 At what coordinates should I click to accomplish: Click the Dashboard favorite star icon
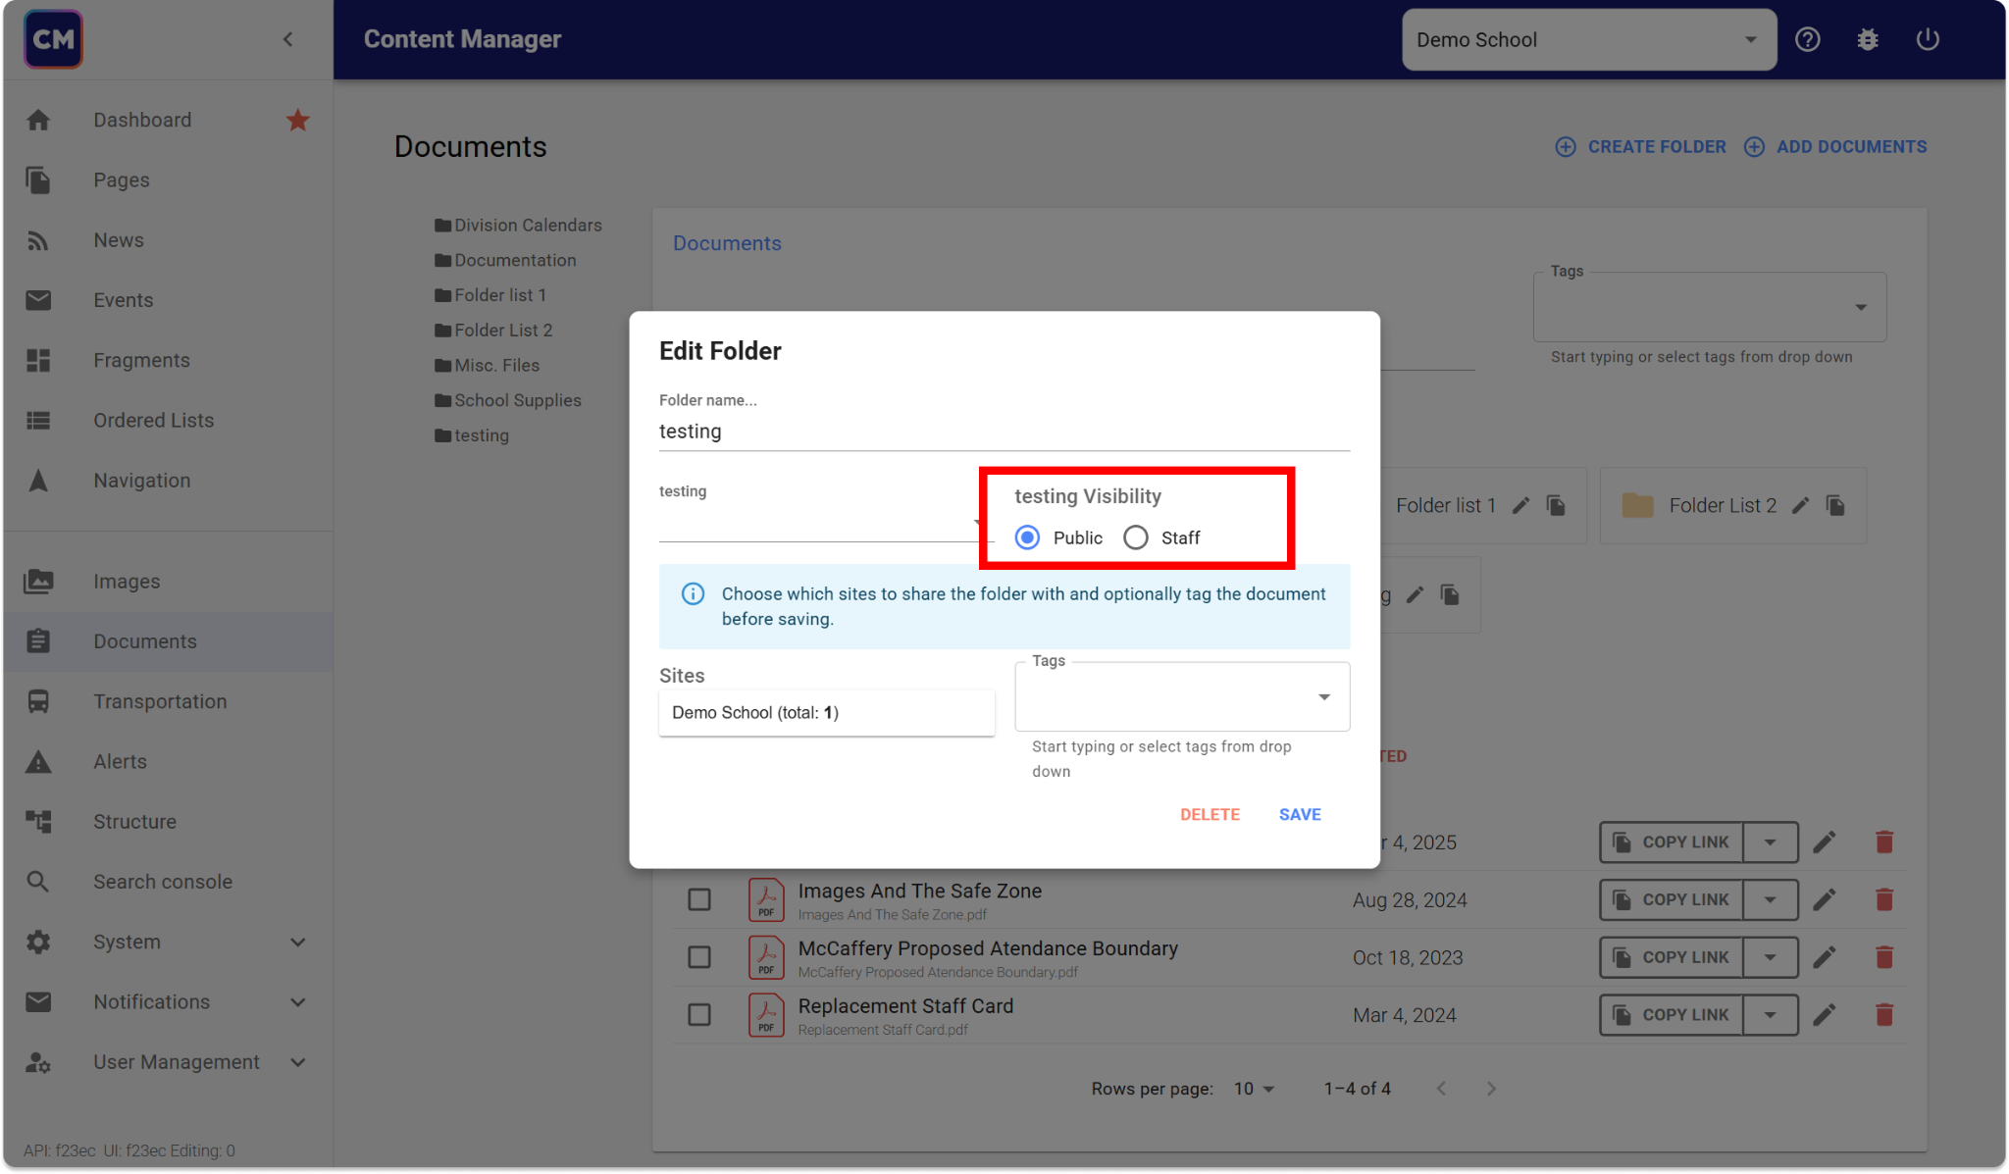(297, 120)
